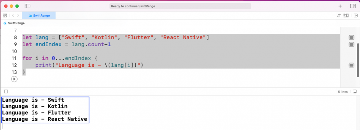Go forward with right chevron arrow
This screenshot has height=130, width=360.
(18, 15)
